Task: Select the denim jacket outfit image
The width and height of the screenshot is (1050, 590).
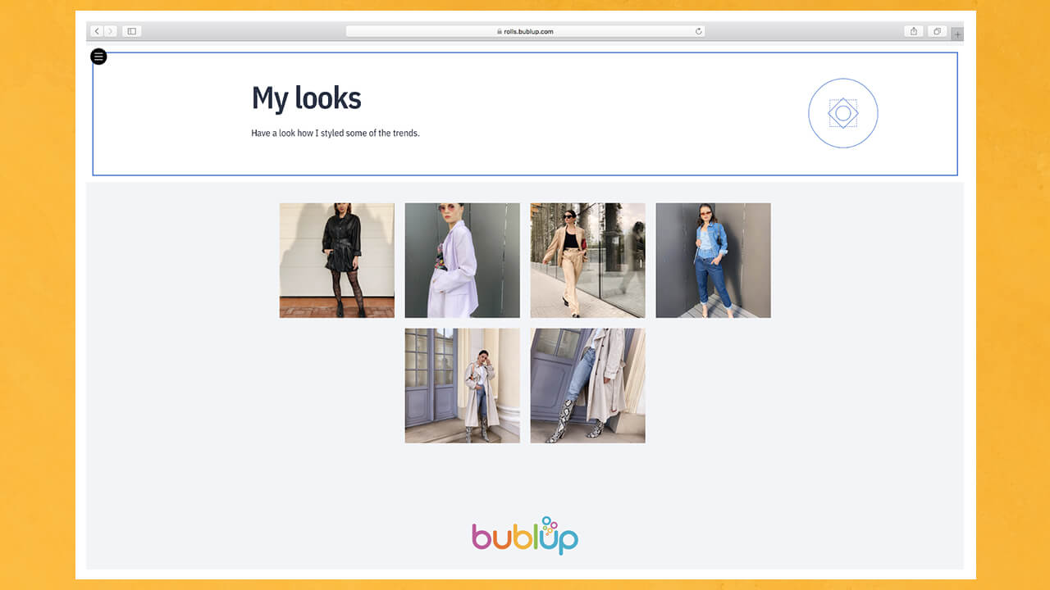Action: click(x=714, y=261)
